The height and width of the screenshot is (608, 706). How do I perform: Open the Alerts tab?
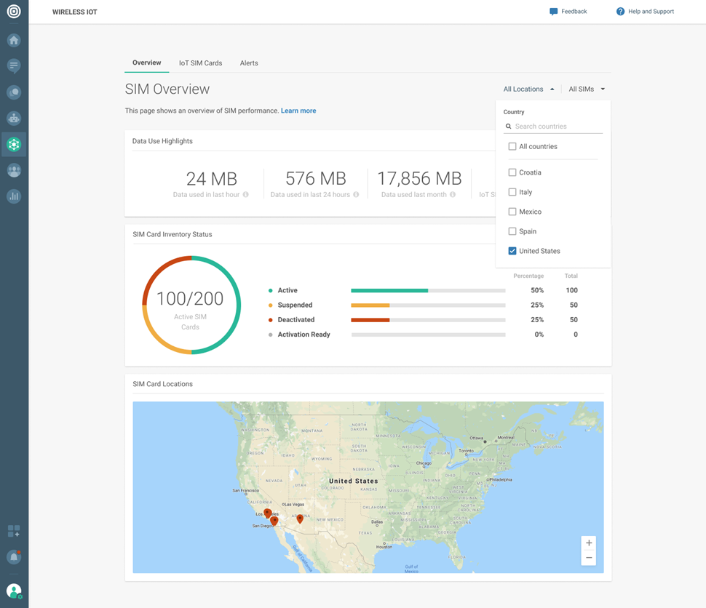[249, 63]
